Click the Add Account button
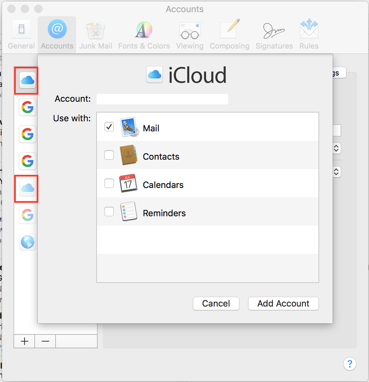The width and height of the screenshot is (369, 382). click(x=283, y=303)
